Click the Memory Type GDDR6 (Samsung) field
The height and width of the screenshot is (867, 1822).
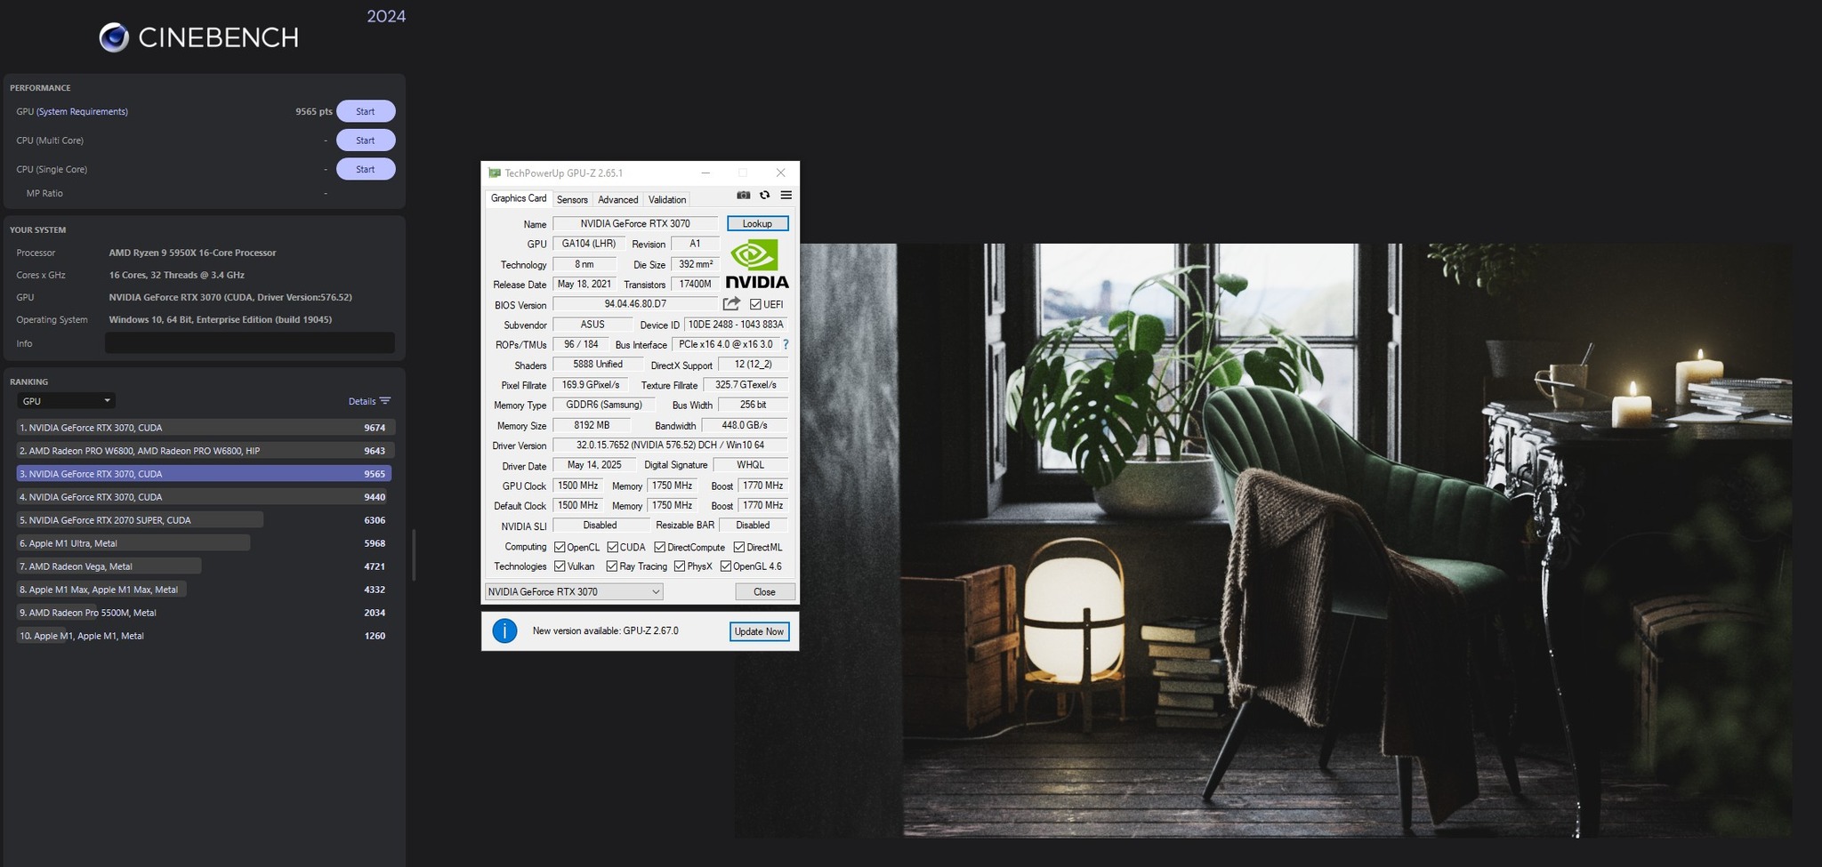pos(604,405)
